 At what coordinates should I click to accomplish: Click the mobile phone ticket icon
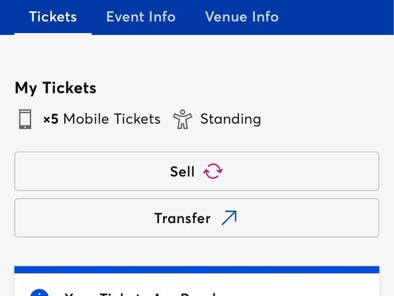[x=25, y=119]
